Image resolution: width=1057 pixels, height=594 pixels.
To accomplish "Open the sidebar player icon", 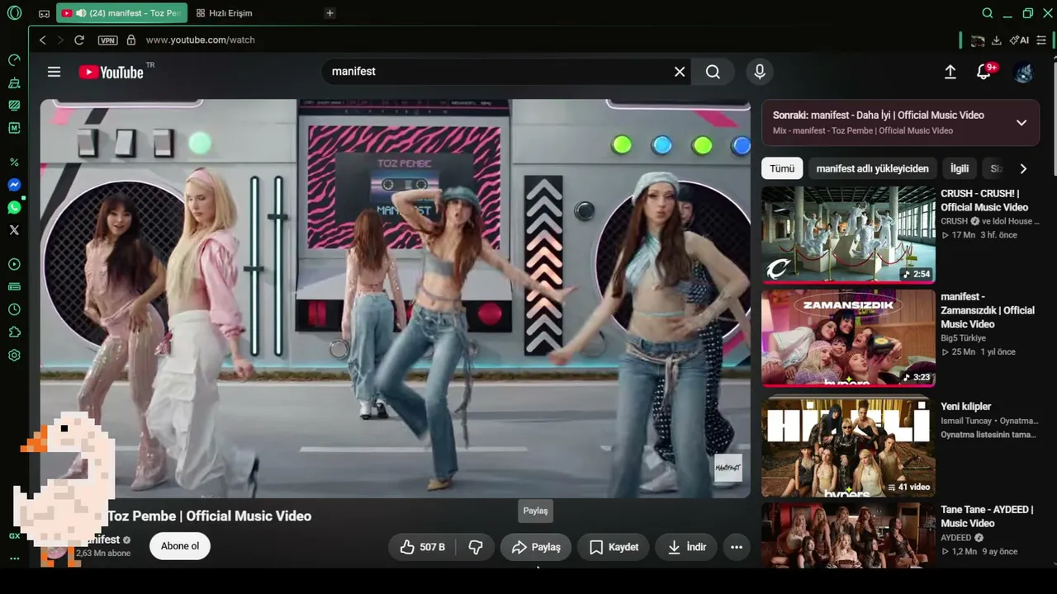I will (x=14, y=265).
